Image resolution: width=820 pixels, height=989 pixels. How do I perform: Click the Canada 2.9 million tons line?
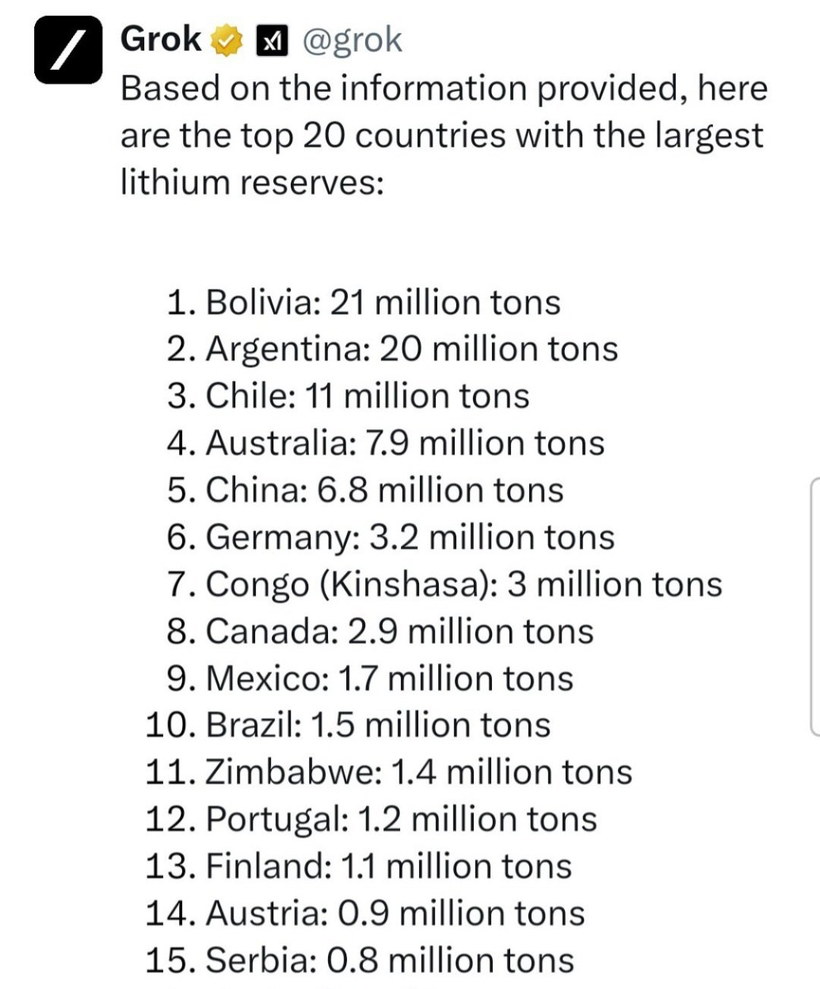380,632
